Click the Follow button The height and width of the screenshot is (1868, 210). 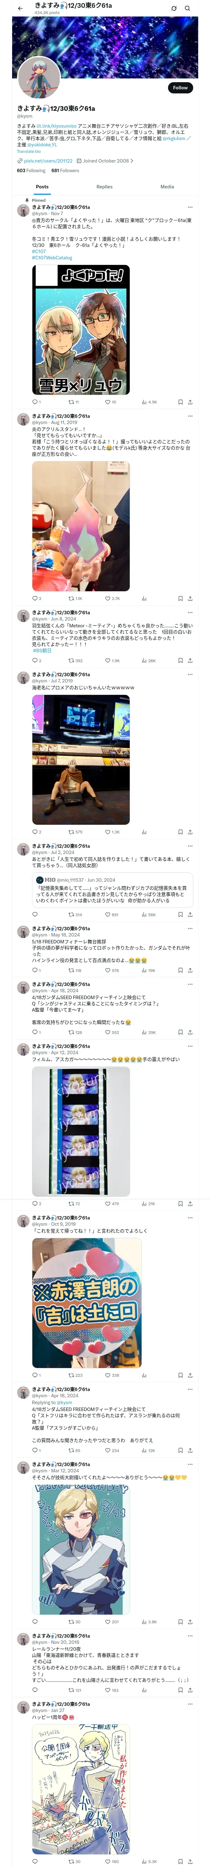[x=180, y=88]
